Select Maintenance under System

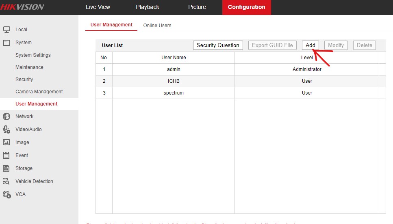pyautogui.click(x=29, y=67)
